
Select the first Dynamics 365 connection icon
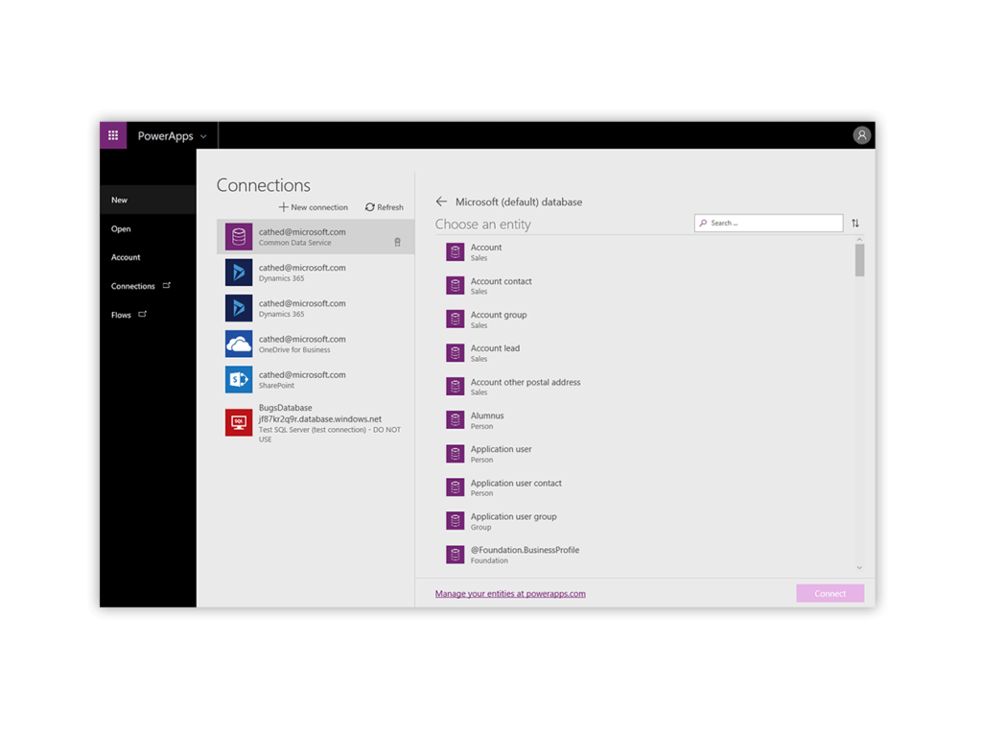coord(239,273)
